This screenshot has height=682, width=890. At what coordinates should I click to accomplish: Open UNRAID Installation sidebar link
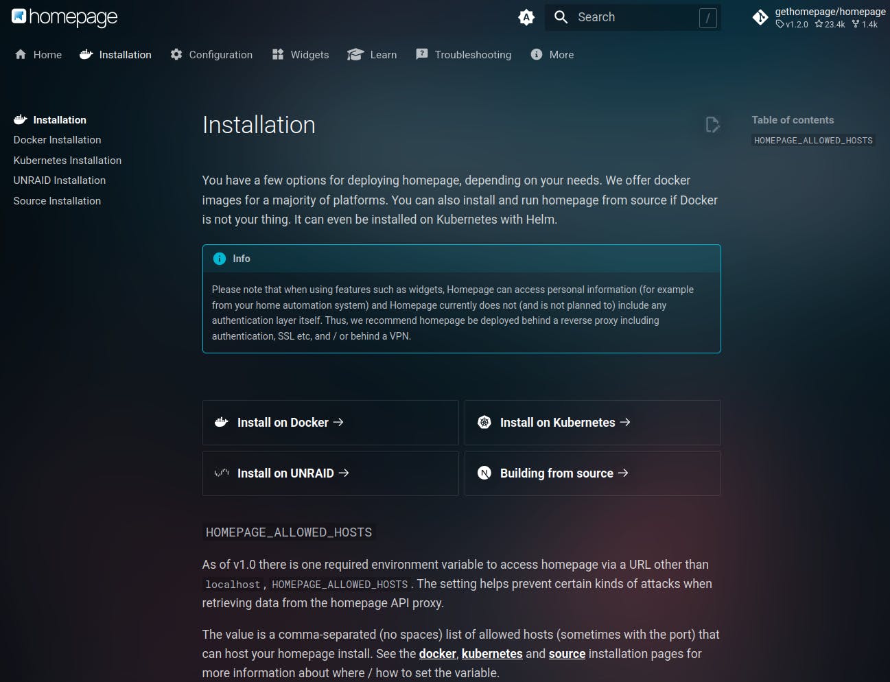coord(60,180)
